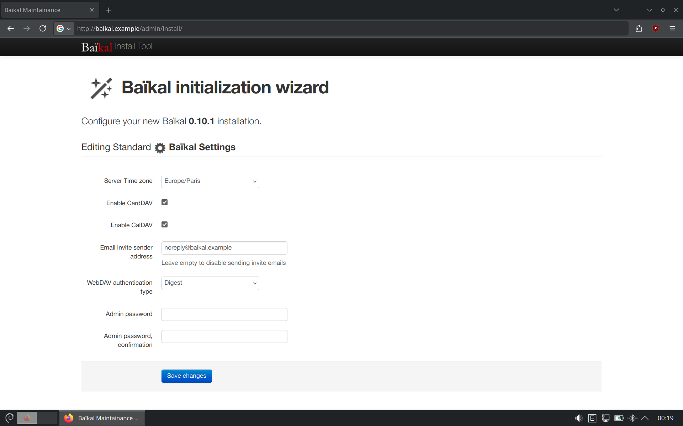Click the browser back arrow
The image size is (683, 426).
pyautogui.click(x=11, y=28)
